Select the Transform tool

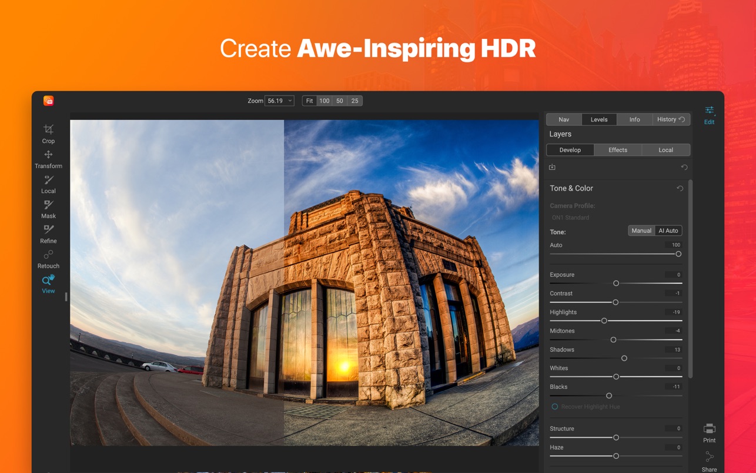click(48, 159)
